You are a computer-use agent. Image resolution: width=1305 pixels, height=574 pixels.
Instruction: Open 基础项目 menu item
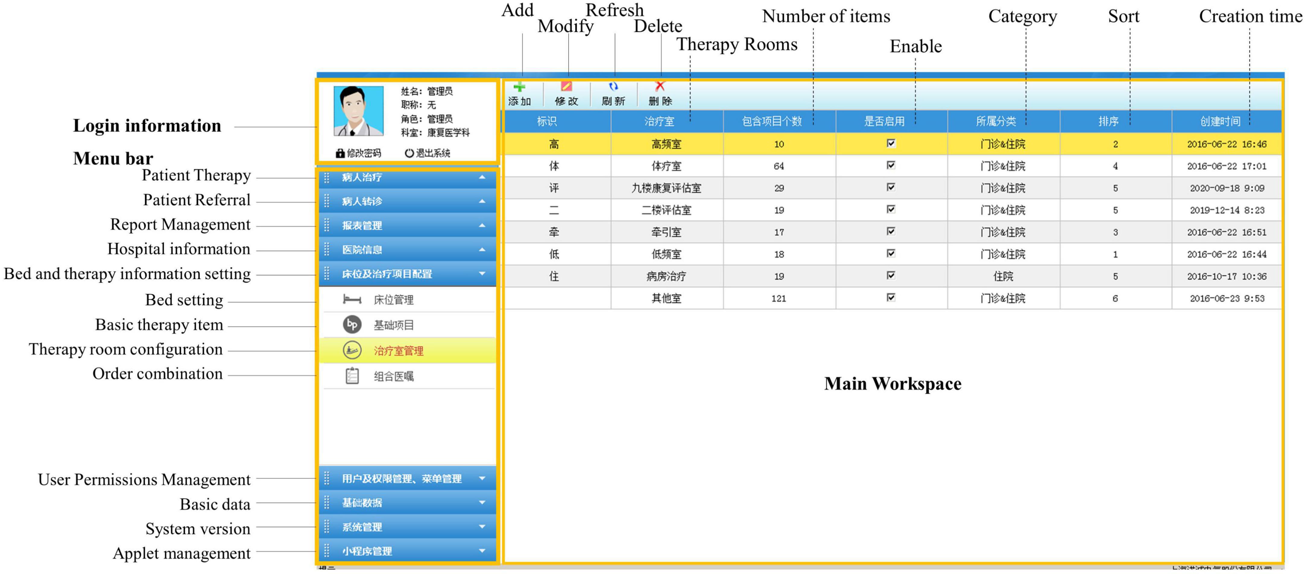point(408,325)
